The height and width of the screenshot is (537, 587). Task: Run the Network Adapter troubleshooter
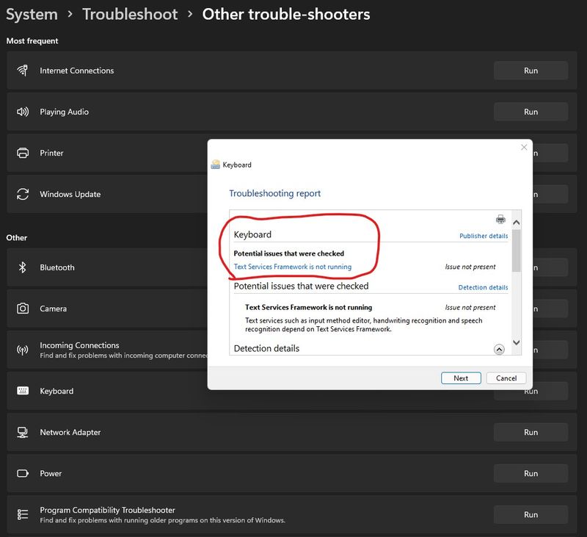[531, 432]
